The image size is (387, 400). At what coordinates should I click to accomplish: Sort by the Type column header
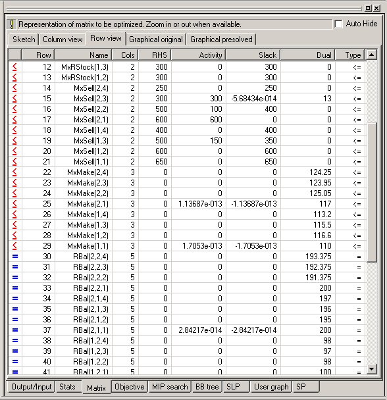click(349, 55)
